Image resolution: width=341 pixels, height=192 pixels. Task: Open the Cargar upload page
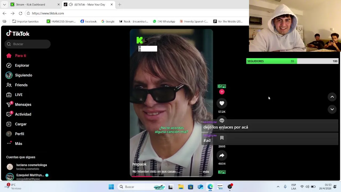click(x=17, y=124)
